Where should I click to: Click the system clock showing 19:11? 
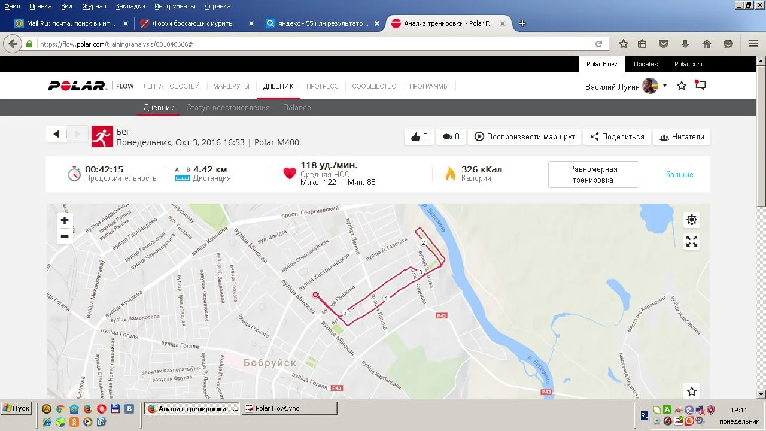click(x=740, y=410)
